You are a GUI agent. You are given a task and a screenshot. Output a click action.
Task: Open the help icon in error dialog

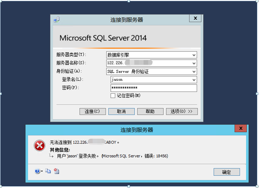click(x=37, y=171)
